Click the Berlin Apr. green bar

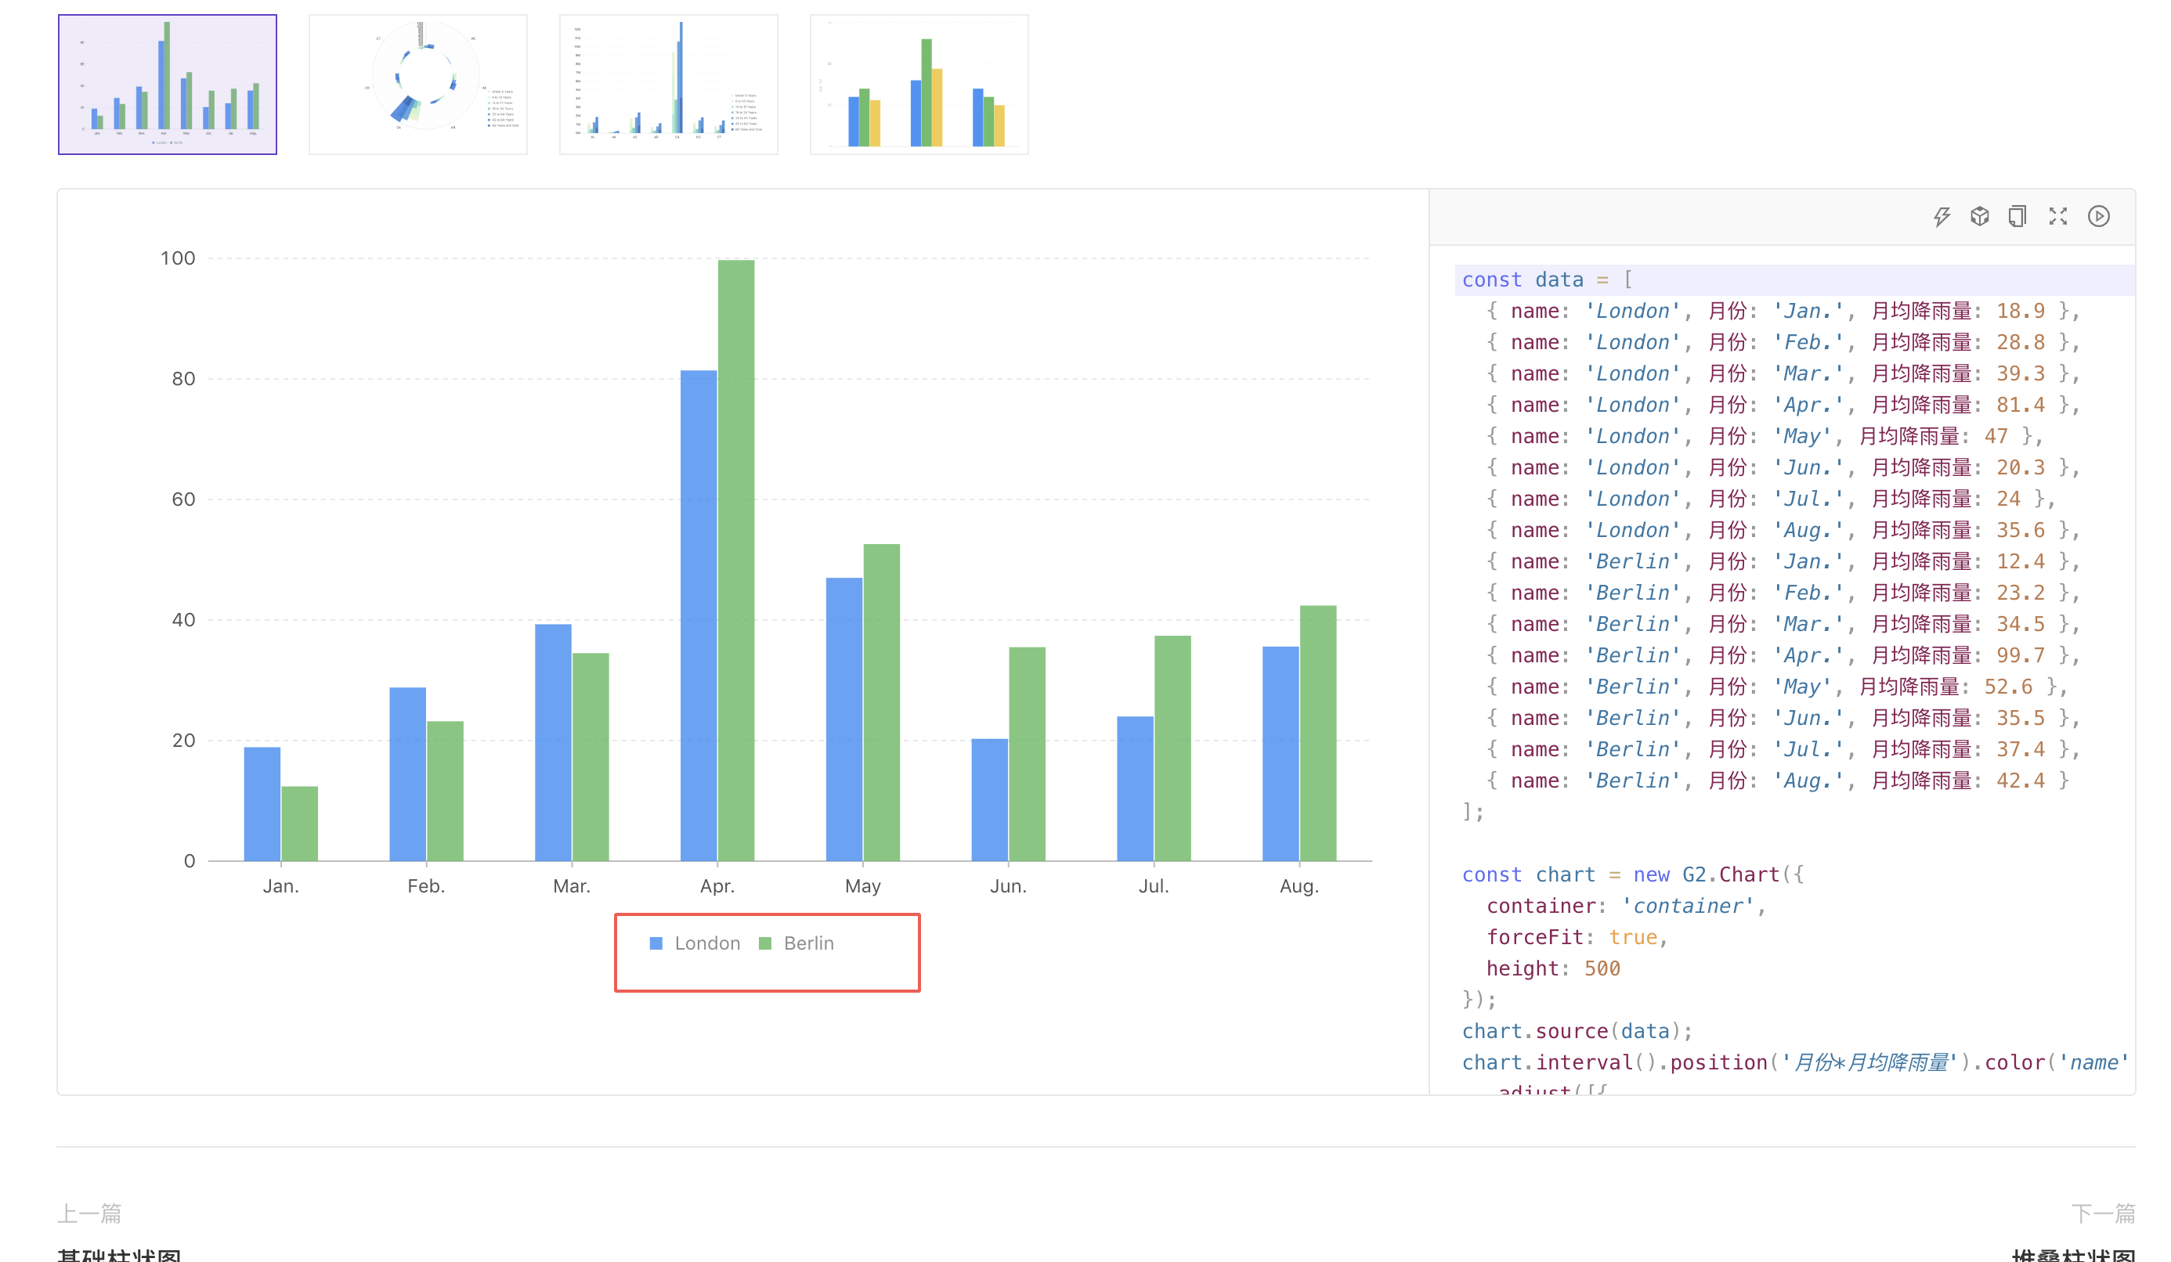(x=735, y=560)
